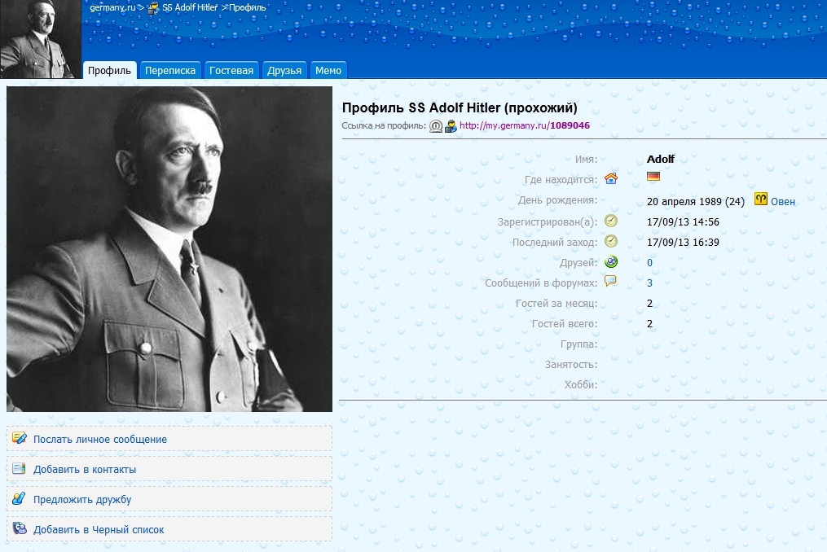This screenshot has width=827, height=552.
Task: Switch to the 'Переписка' tab
Action: pyautogui.click(x=170, y=71)
